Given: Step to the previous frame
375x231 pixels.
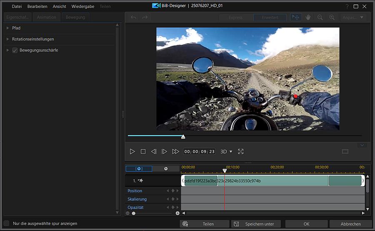Looking at the screenshot, I should click(x=154, y=152).
